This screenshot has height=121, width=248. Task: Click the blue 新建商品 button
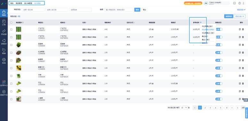tap(228, 16)
